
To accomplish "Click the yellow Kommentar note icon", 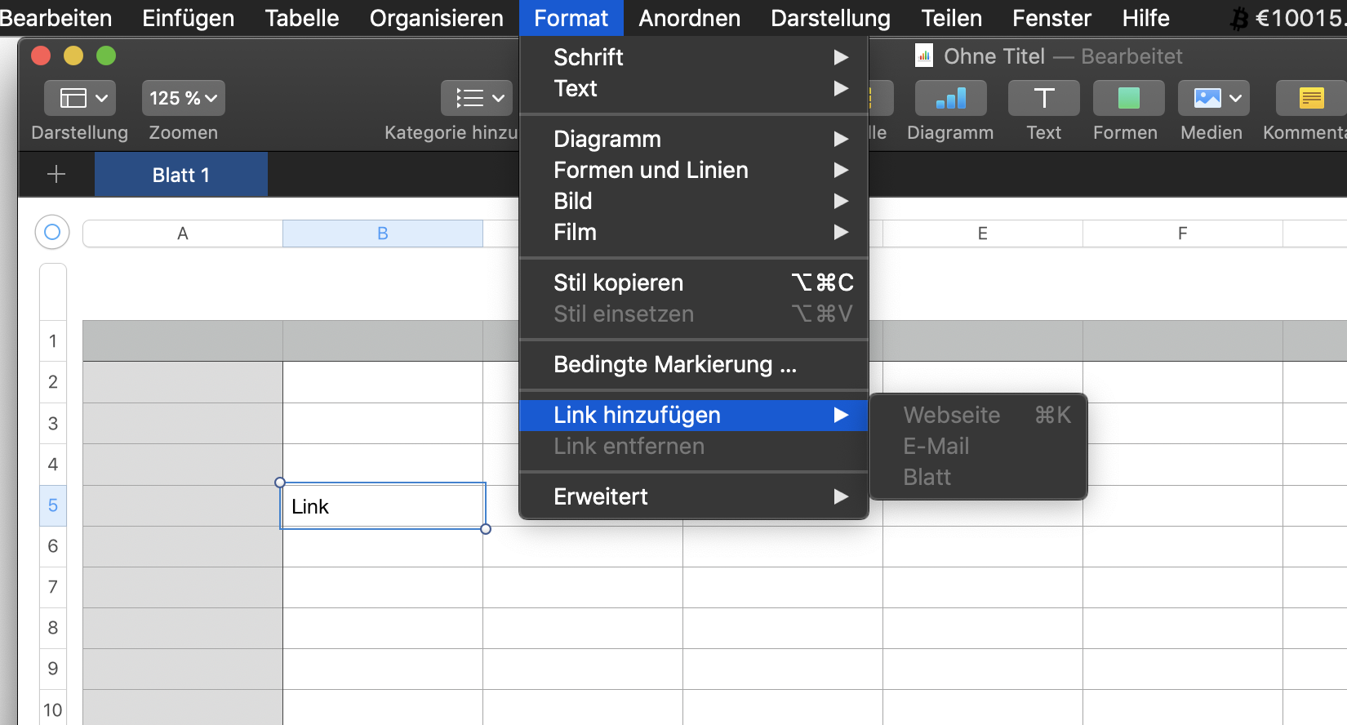I will pyautogui.click(x=1311, y=99).
